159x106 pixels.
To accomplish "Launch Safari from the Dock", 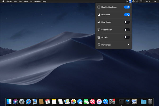I will point(28,101).
